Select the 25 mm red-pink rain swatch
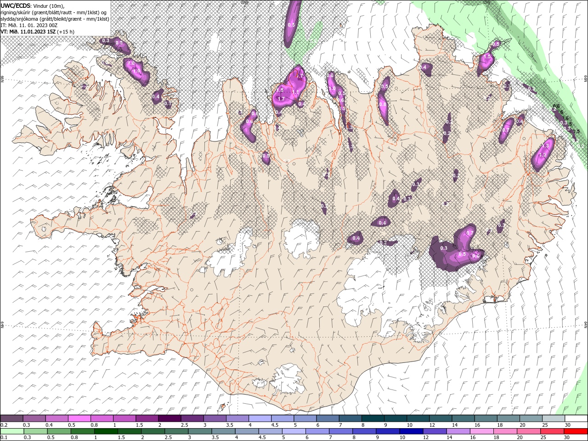 pyautogui.click(x=552, y=431)
